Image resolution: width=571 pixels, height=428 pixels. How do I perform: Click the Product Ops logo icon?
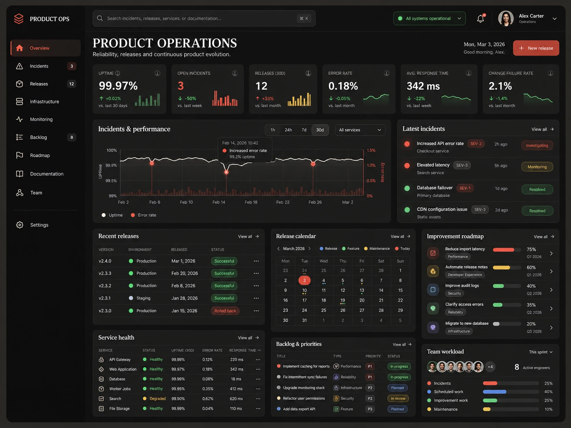tap(19, 19)
